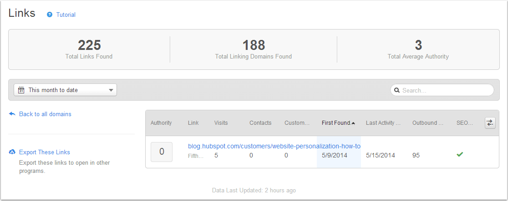Sort by the Authority column header

[161, 123]
